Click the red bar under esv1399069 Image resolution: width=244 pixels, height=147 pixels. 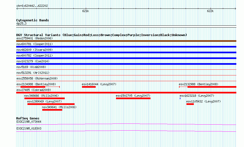[x=51, y=104]
